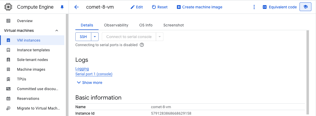This screenshot has height=116, width=316.
Task: Click Create machine image
Action: click(x=200, y=7)
